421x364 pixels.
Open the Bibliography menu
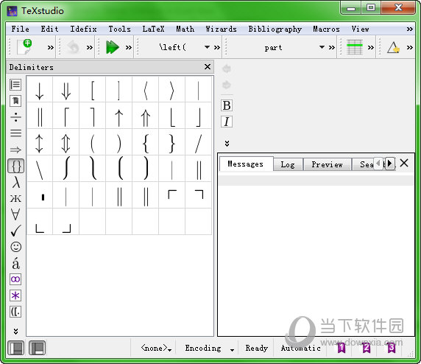click(x=275, y=29)
